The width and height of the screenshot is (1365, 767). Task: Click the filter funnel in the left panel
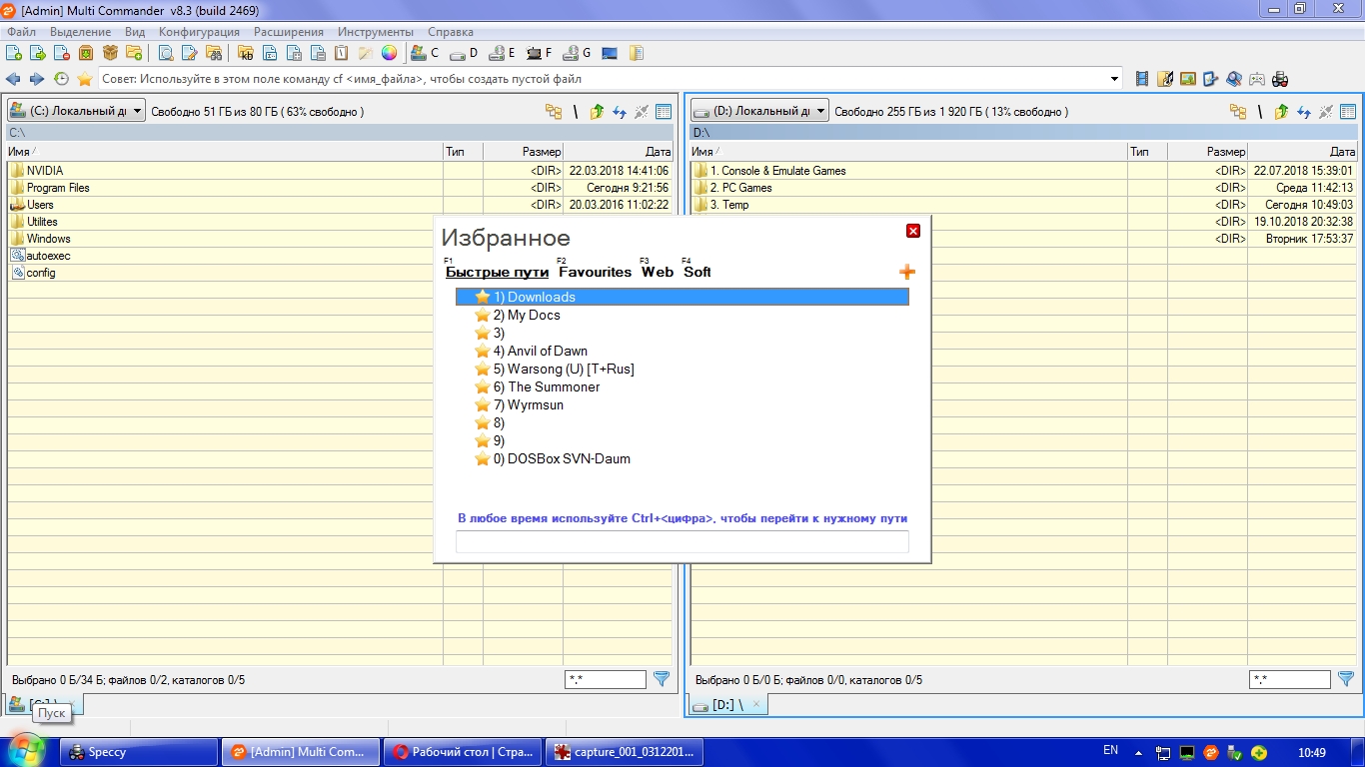pos(661,679)
